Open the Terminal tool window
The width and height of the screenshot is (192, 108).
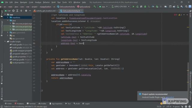[x=31, y=103]
